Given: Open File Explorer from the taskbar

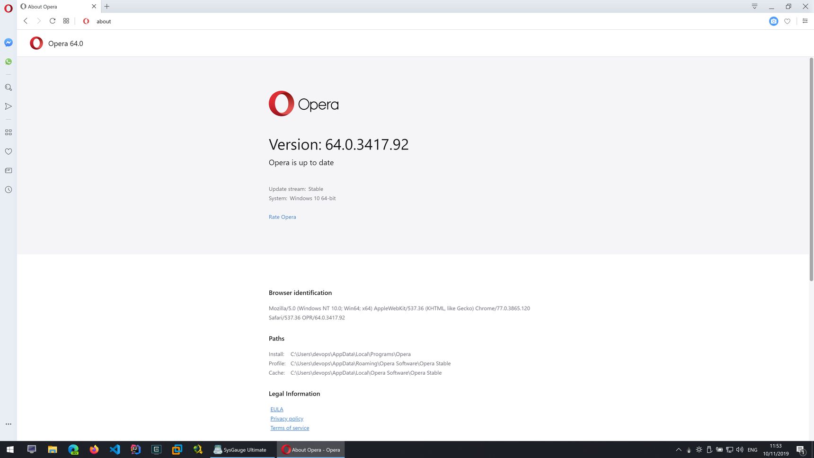Looking at the screenshot, I should [53, 449].
